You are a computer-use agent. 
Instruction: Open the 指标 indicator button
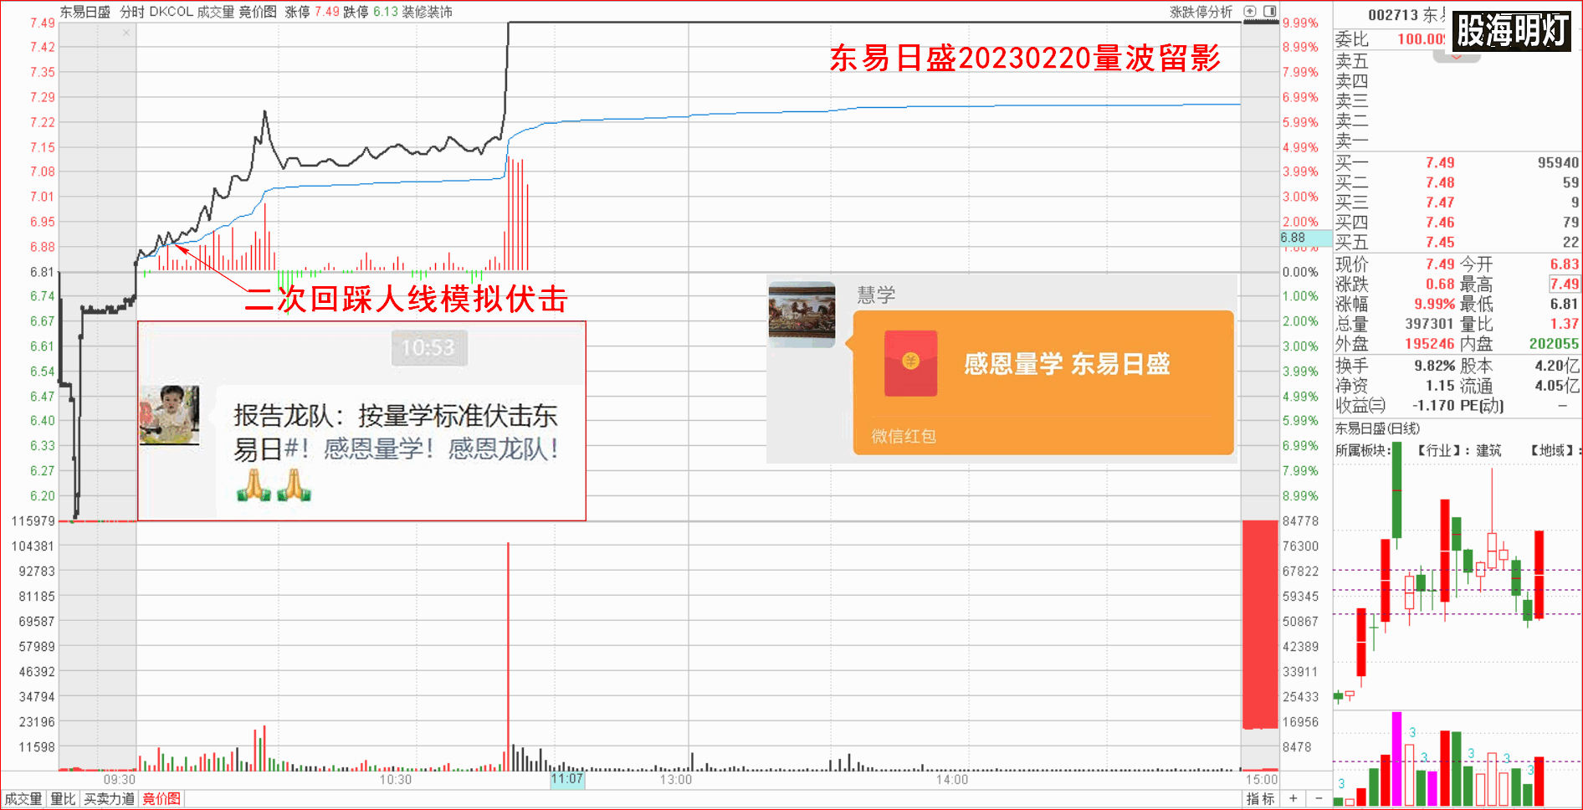coord(1260,799)
